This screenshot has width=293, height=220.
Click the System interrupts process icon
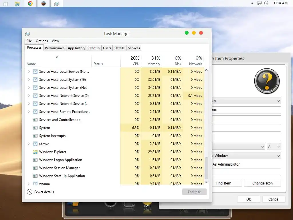click(35, 136)
